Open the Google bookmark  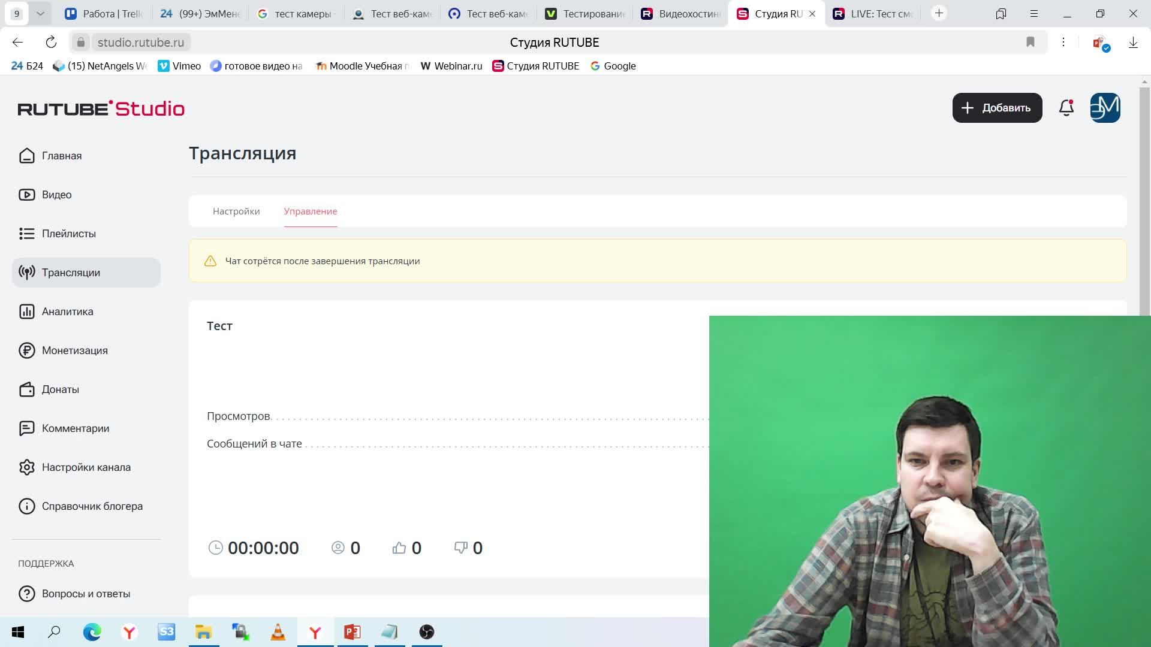[613, 66]
